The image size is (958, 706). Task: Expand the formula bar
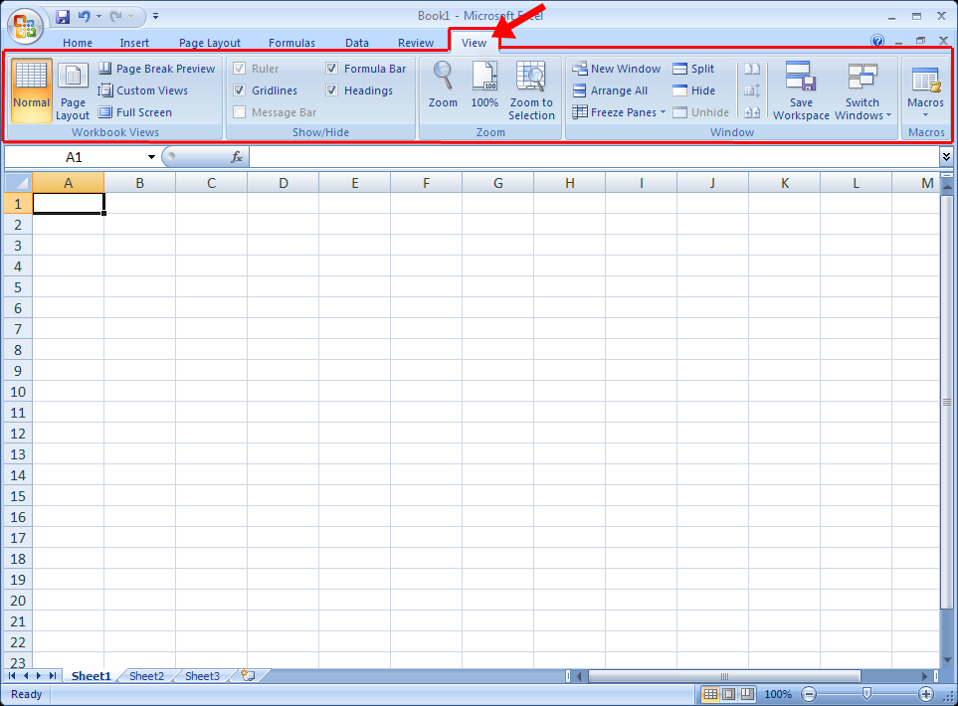tap(946, 157)
